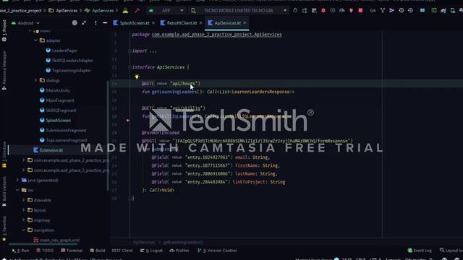Click the Apply Changes and Restart icon

[x=305, y=11]
